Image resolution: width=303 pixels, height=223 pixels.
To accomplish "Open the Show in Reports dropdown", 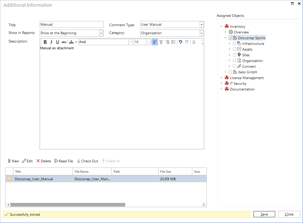I will [101, 33].
